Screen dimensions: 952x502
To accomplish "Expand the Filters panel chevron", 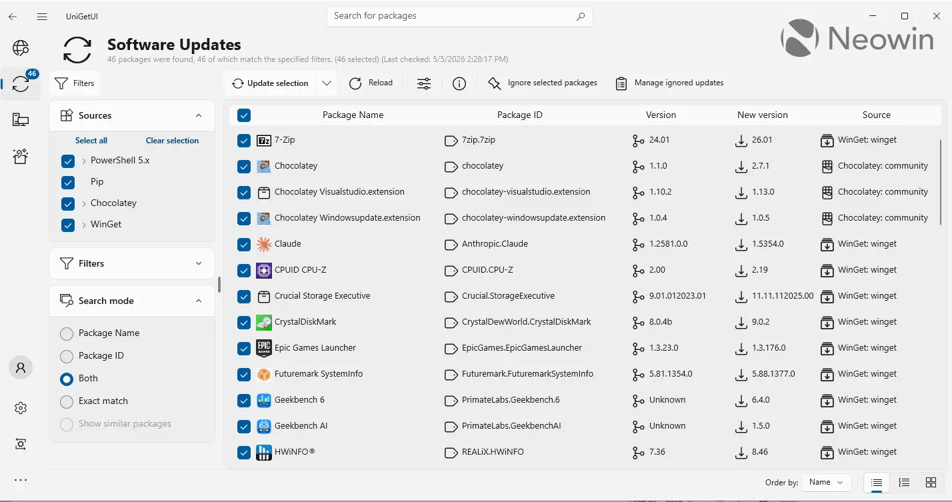I will pyautogui.click(x=199, y=263).
